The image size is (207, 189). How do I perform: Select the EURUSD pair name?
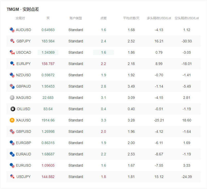pos(23,165)
